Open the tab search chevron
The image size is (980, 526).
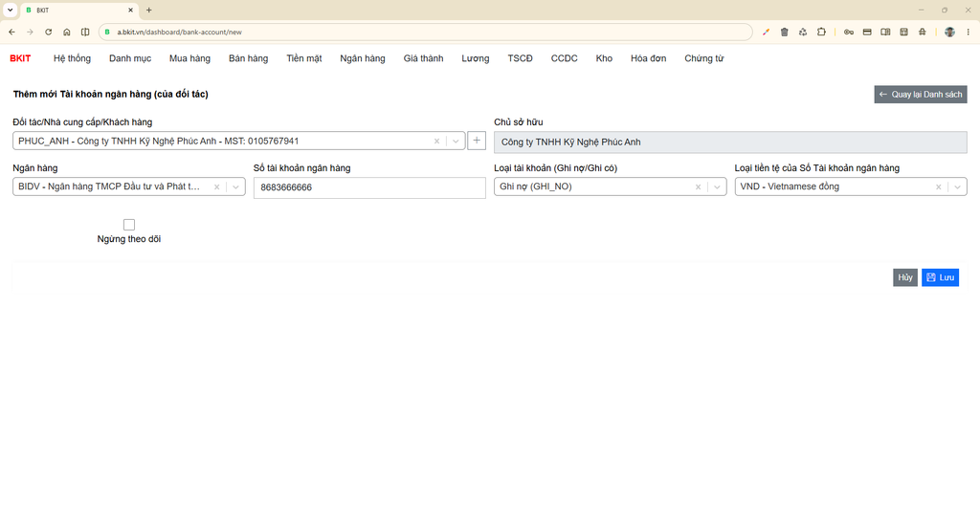10,10
